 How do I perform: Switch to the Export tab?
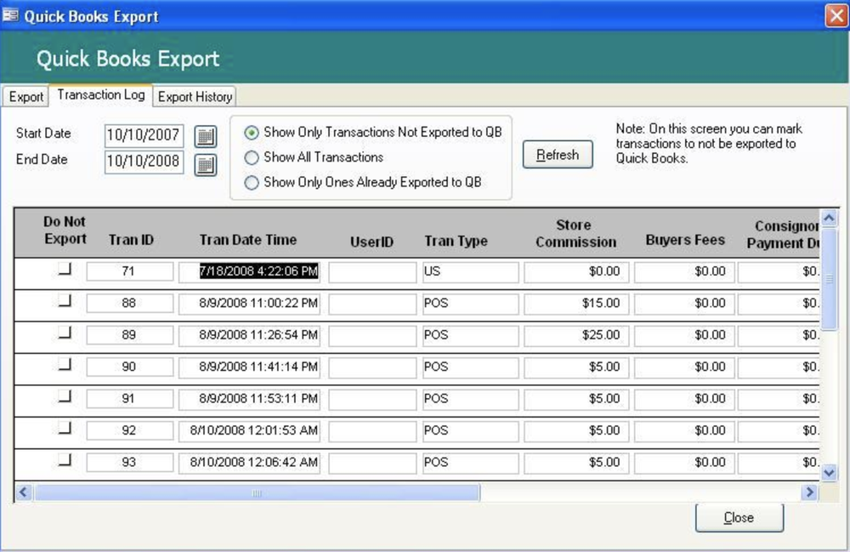[25, 96]
